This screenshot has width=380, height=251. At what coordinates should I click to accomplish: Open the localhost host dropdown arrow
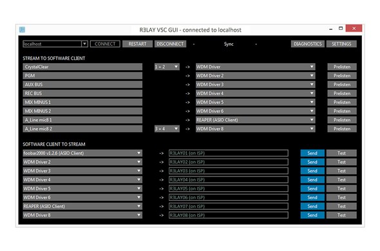(84, 44)
